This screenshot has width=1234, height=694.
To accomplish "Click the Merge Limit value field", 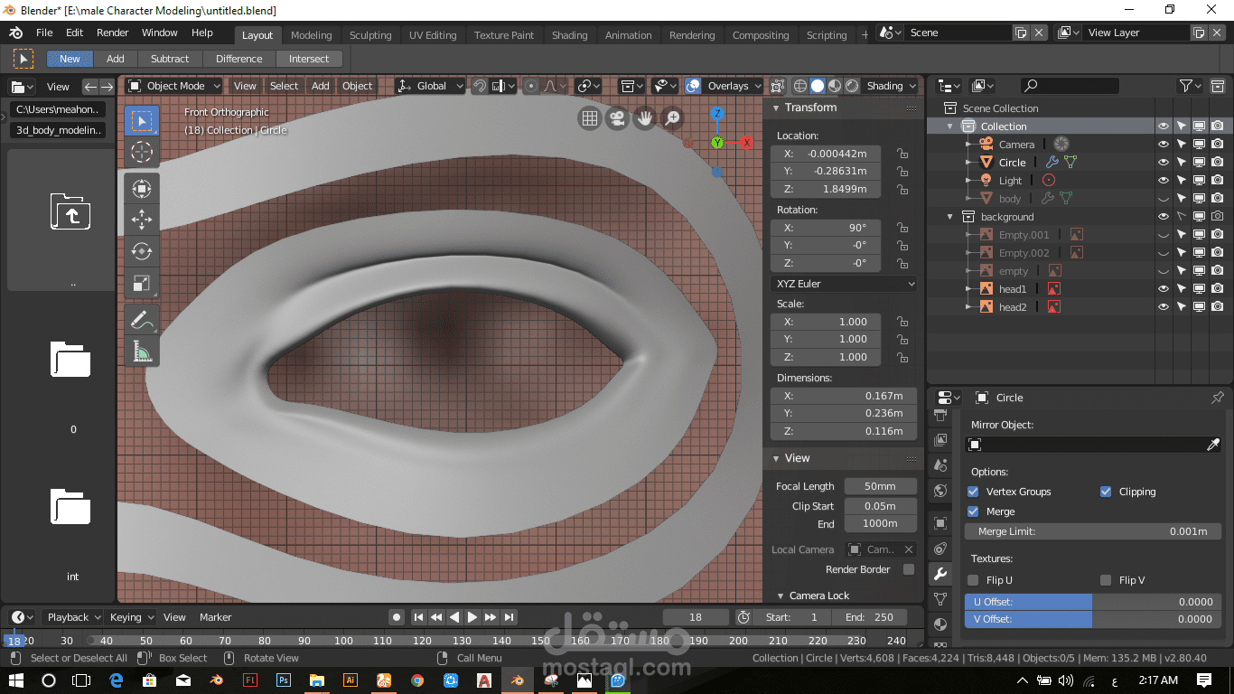I will point(1092,531).
